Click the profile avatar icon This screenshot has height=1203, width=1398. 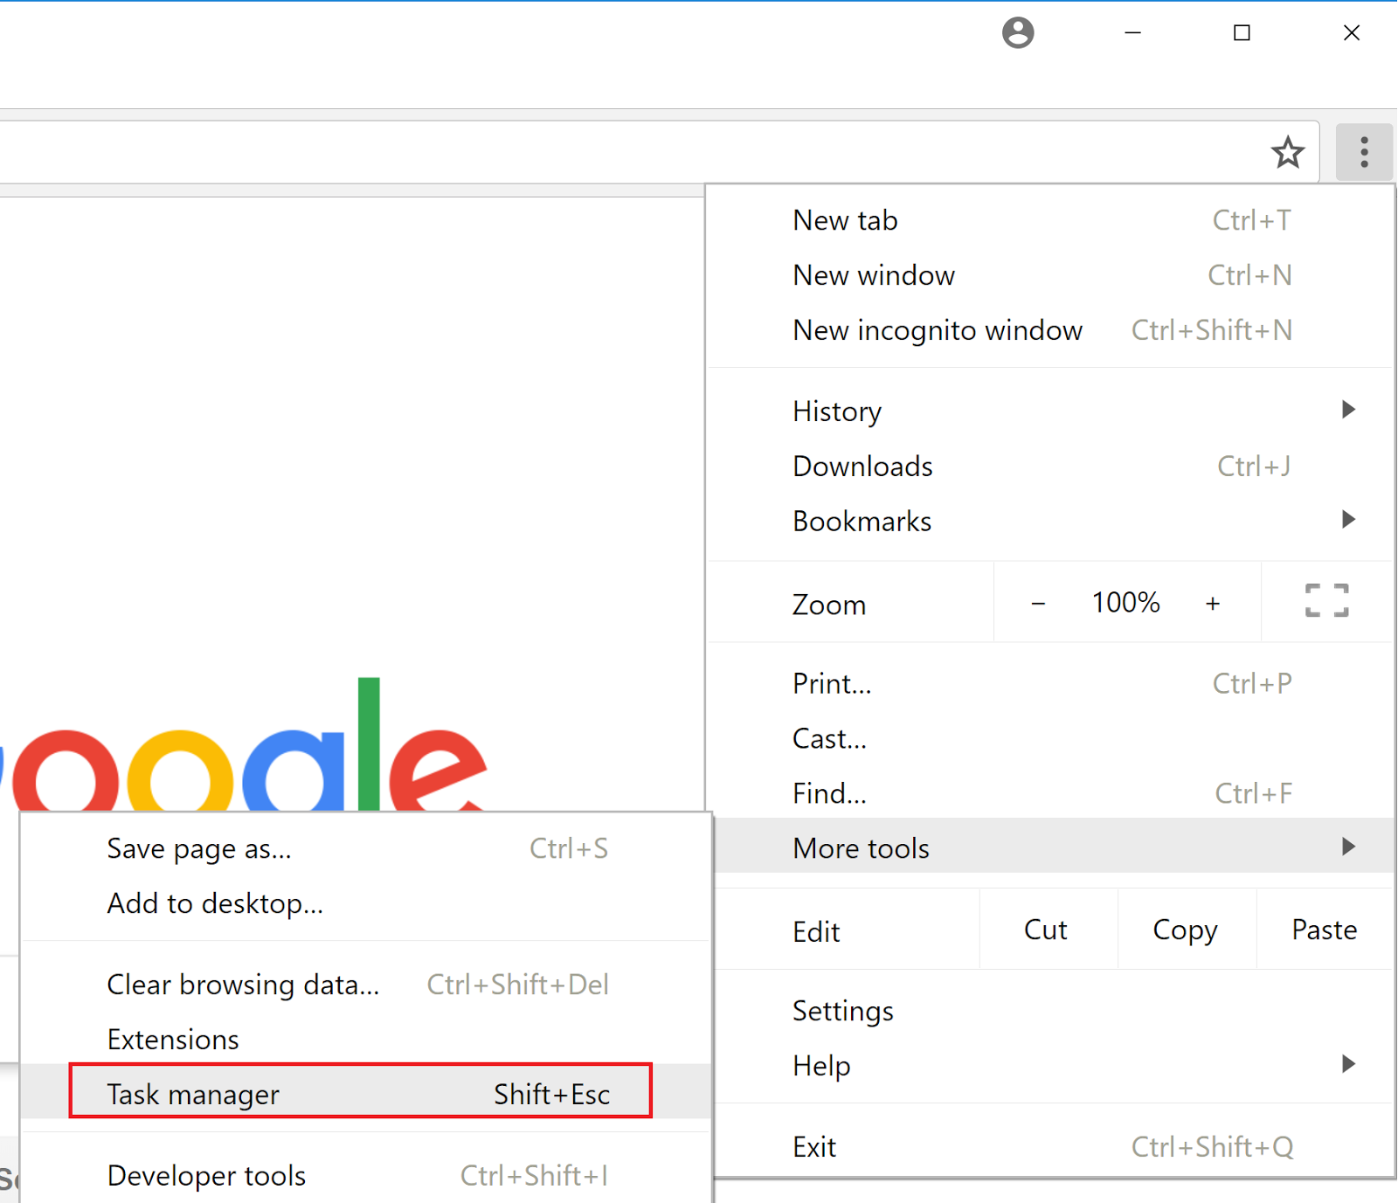click(x=1018, y=32)
